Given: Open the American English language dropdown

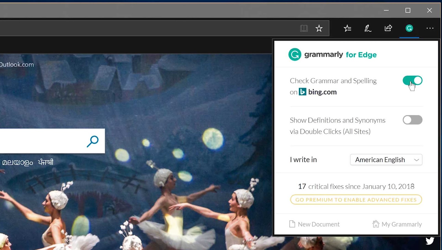Looking at the screenshot, I should click(386, 159).
